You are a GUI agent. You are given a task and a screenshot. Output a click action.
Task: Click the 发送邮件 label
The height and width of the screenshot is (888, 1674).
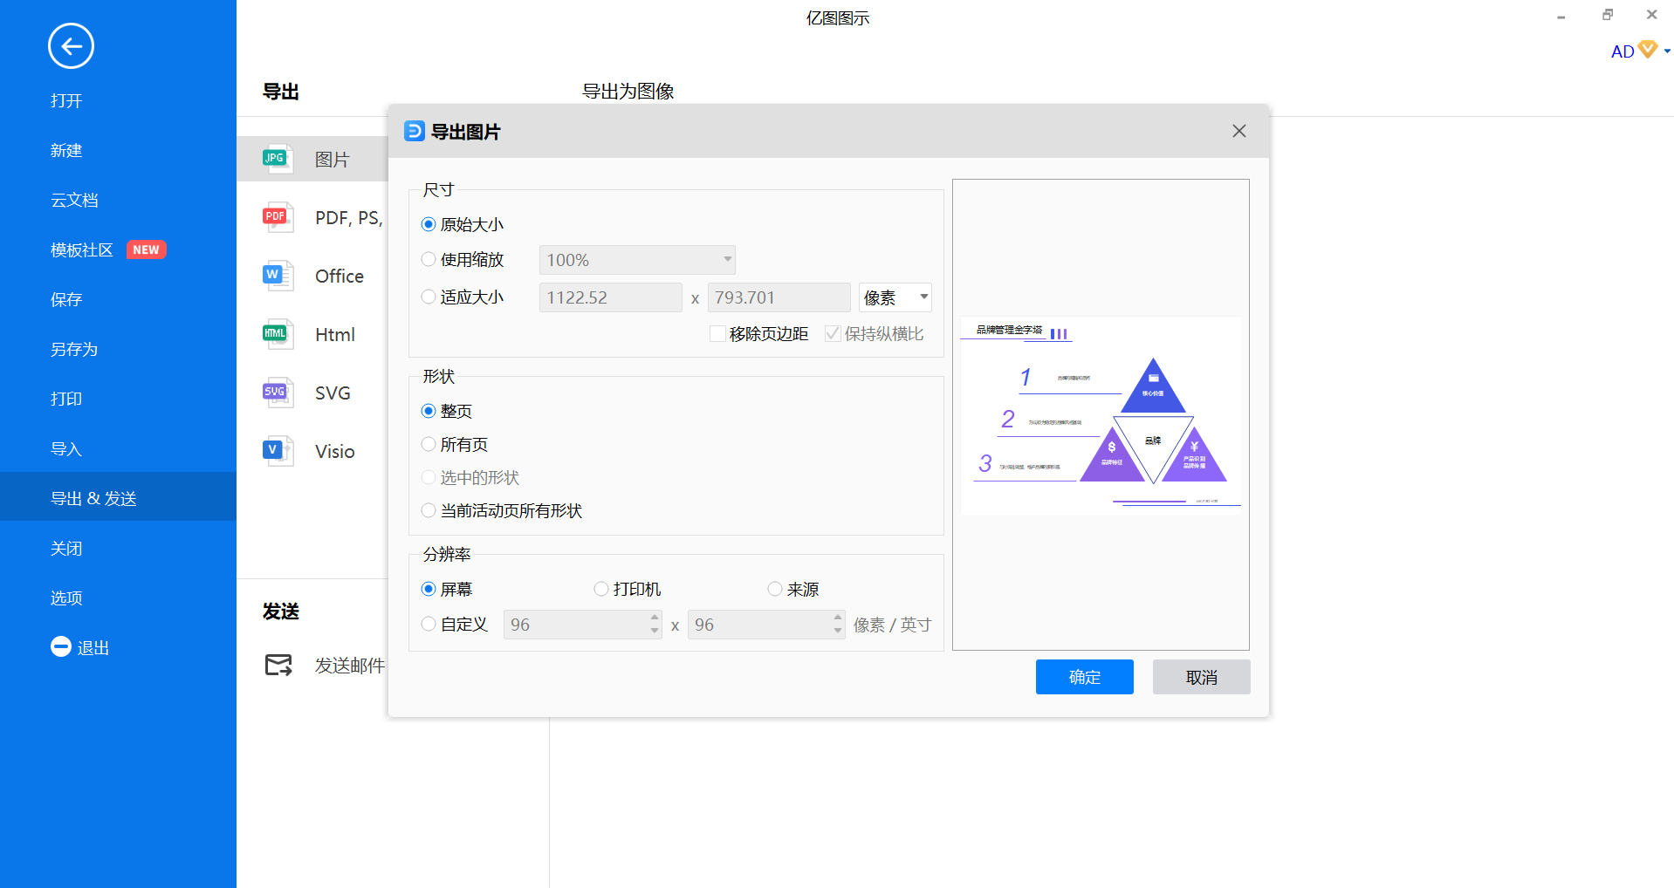coord(350,666)
